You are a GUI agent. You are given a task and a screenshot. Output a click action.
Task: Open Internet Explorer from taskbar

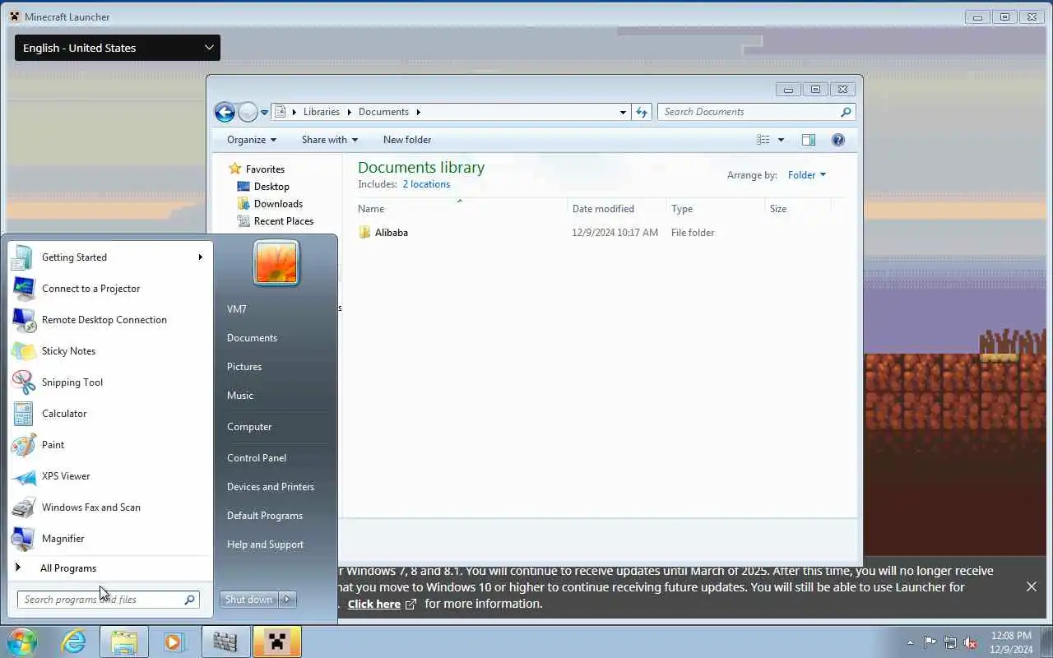(74, 642)
